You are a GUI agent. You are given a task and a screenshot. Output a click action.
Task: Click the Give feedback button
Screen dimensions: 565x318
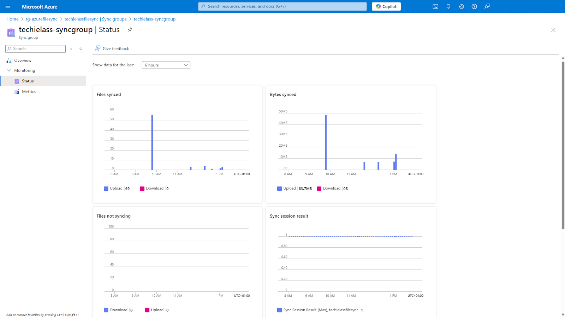tap(112, 48)
